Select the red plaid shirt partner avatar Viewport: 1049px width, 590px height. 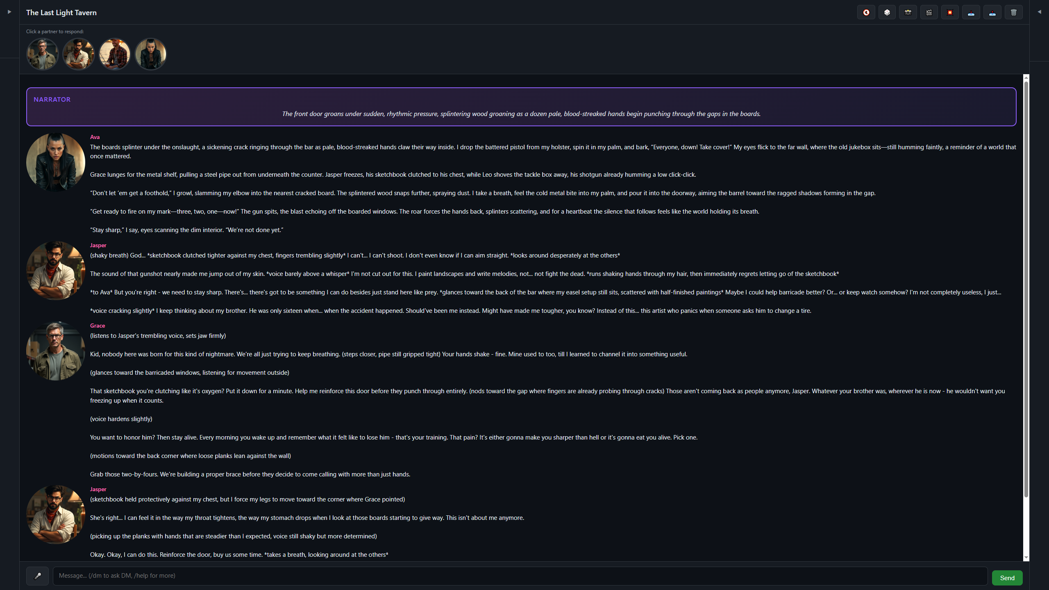coord(115,54)
